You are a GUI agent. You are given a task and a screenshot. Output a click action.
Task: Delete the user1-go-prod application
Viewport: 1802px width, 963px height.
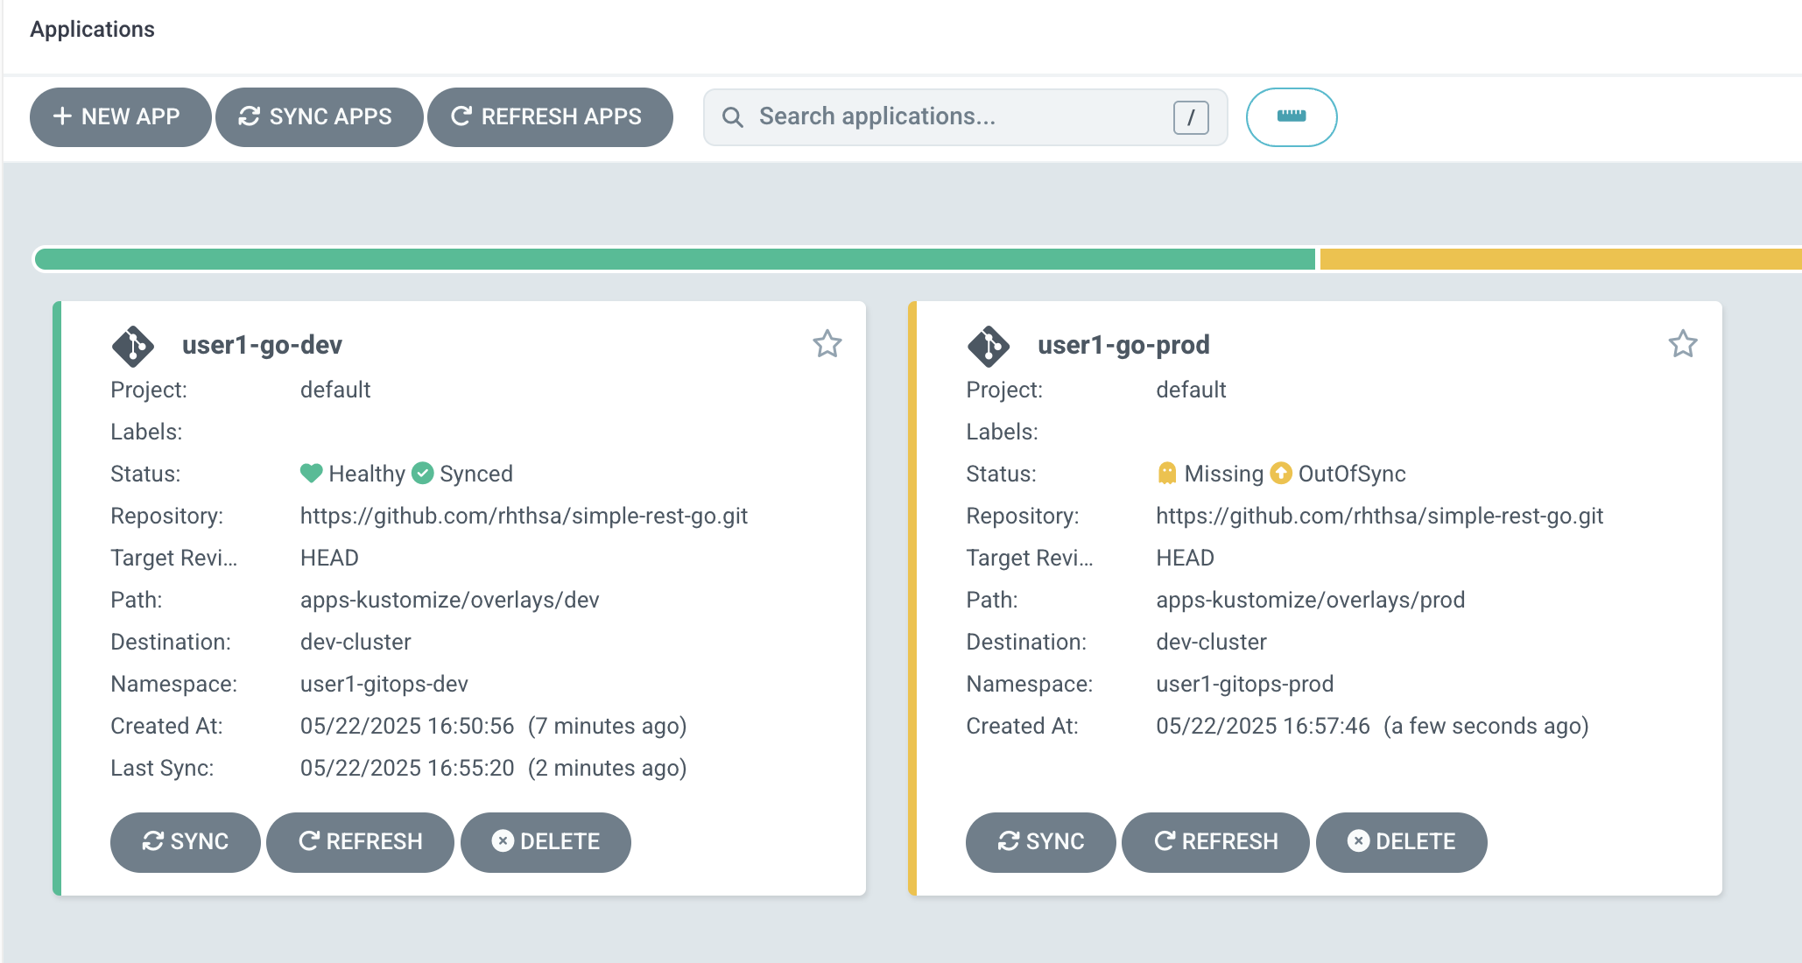tap(1401, 841)
